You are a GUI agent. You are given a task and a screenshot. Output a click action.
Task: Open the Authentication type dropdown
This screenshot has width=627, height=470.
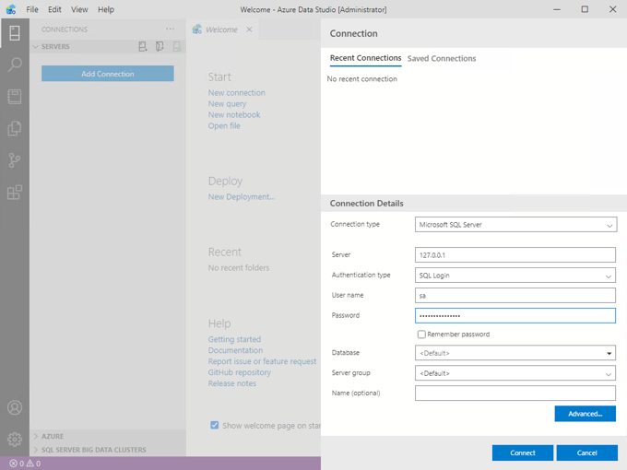point(515,276)
